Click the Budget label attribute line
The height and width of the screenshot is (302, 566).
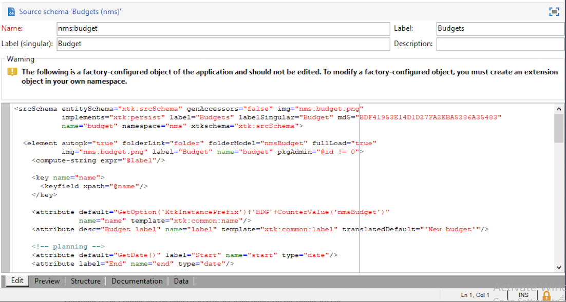click(x=260, y=229)
